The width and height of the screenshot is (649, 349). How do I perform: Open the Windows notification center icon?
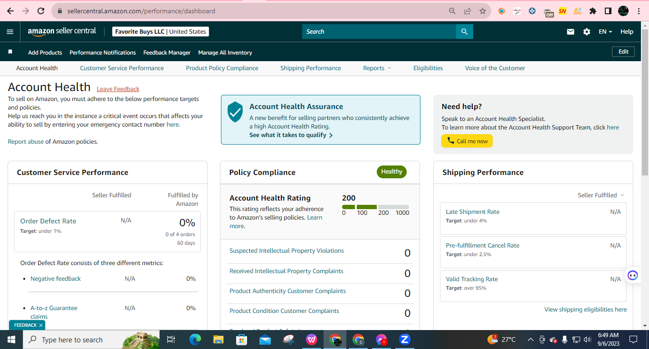[x=633, y=340]
